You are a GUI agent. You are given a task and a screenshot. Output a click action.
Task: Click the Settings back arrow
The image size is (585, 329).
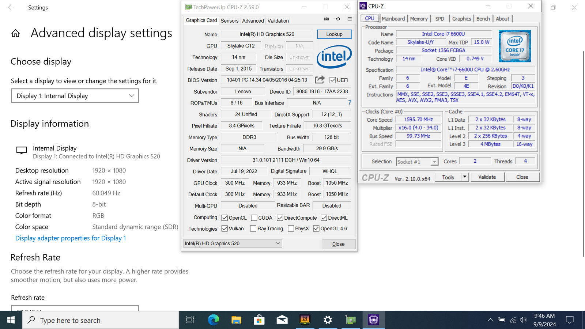(11, 7)
